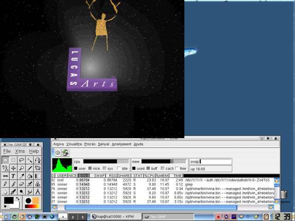This screenshot has width=295, height=221.
Task: Click The GIMP task button in taskbar
Action: [168, 217]
